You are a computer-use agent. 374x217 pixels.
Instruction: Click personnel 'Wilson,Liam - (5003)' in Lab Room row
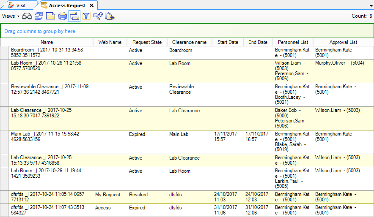tap(290, 66)
